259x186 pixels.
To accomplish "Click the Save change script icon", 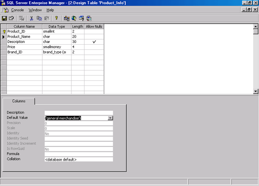I will (21, 18).
